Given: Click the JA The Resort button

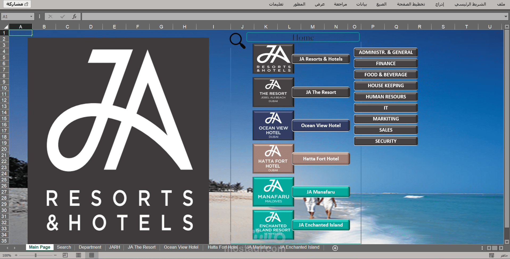Looking at the screenshot, I should pyautogui.click(x=321, y=92).
